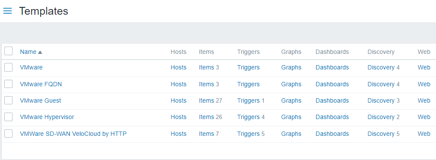This screenshot has height=160, width=436.
Task: Open Triggers 4 for VMware Hypervisor
Action: [248, 117]
